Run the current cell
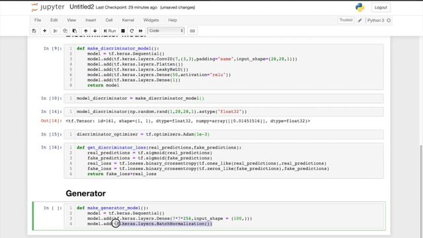The height and width of the screenshot is (238, 423). pos(110,31)
